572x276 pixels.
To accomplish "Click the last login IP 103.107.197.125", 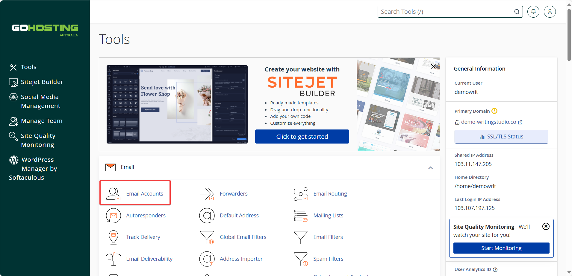I will click(x=474, y=208).
